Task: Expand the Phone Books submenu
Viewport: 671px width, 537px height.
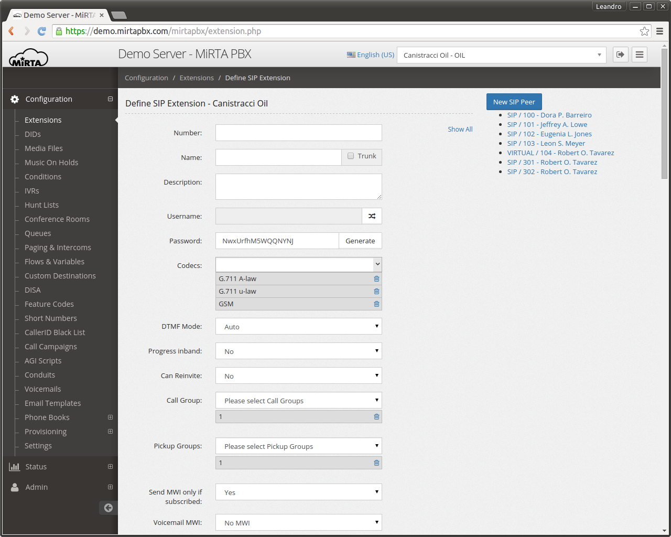Action: tap(110, 417)
